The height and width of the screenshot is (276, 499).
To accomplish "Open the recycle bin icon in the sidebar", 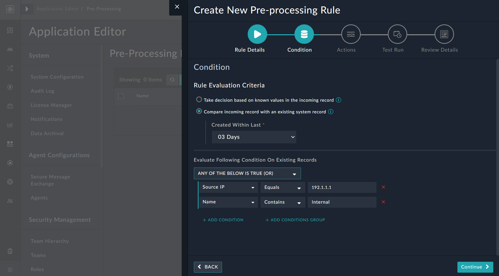I will (x=10, y=251).
